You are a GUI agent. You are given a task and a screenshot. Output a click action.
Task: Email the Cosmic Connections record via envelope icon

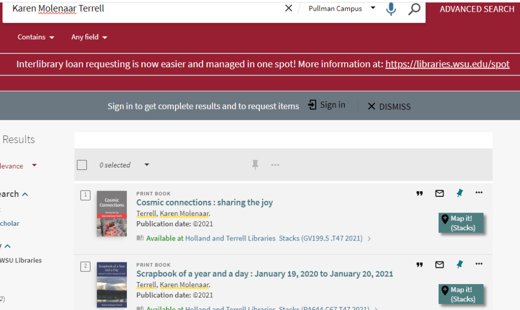tap(440, 193)
